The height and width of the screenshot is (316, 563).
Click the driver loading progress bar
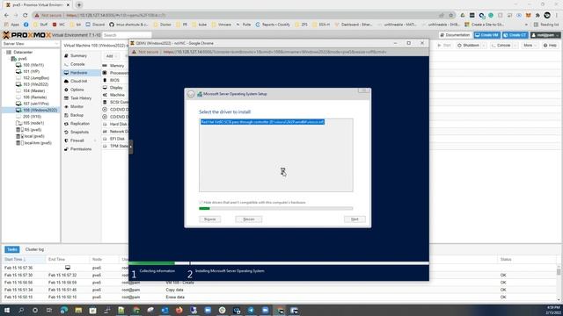pyautogui.click(x=276, y=209)
